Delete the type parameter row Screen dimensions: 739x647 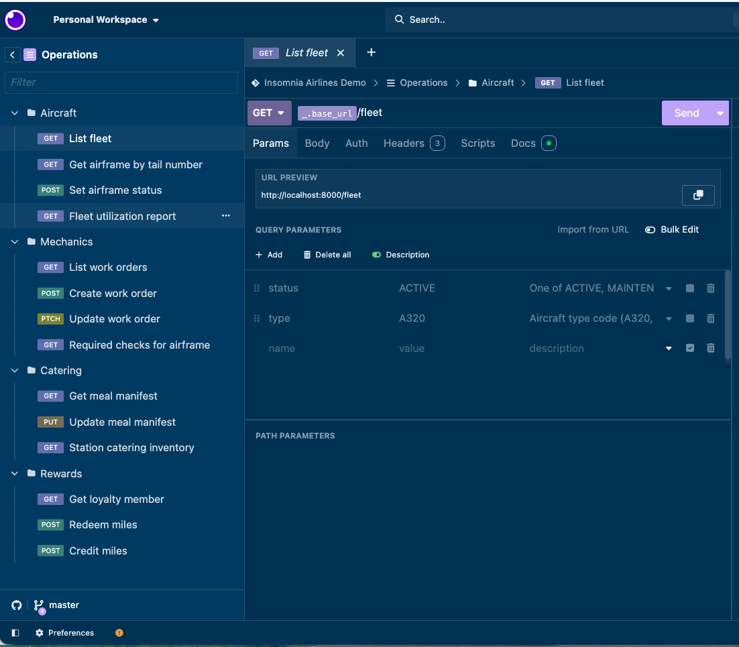point(711,318)
